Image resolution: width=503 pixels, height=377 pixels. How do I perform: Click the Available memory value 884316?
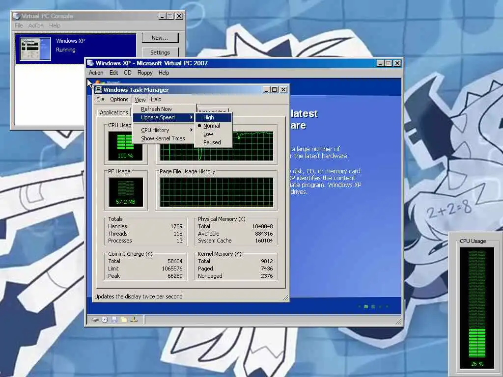(x=264, y=234)
